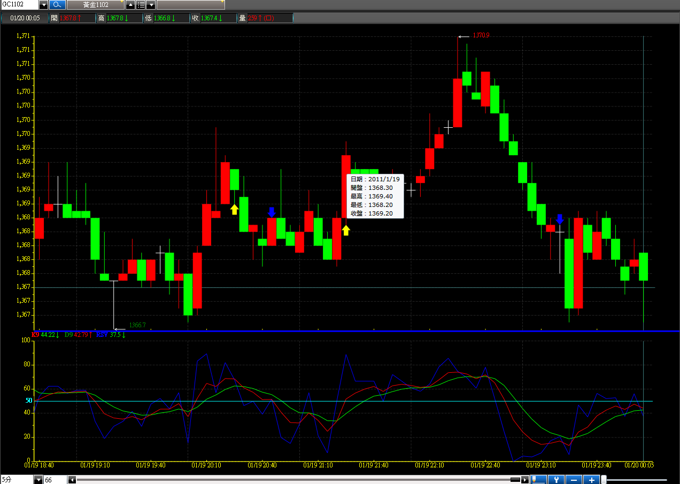Open the GC1102 symbol dropdown arrow
The height and width of the screenshot is (484, 680).
point(44,5)
